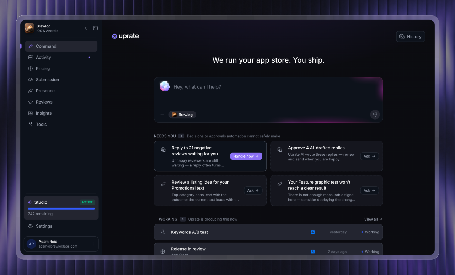Open the Release in review row
The height and width of the screenshot is (275, 455).
point(268,249)
